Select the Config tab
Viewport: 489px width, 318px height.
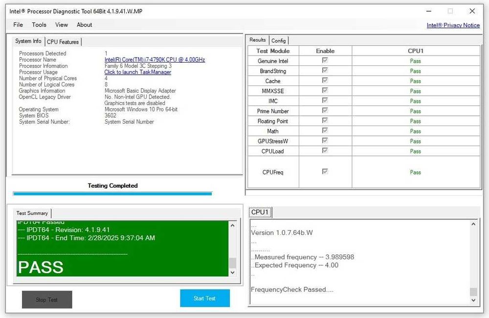pyautogui.click(x=278, y=41)
